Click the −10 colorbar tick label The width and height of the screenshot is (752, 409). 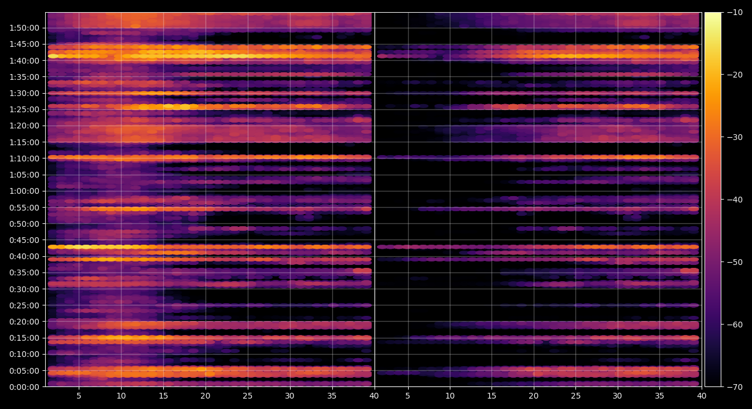[735, 12]
